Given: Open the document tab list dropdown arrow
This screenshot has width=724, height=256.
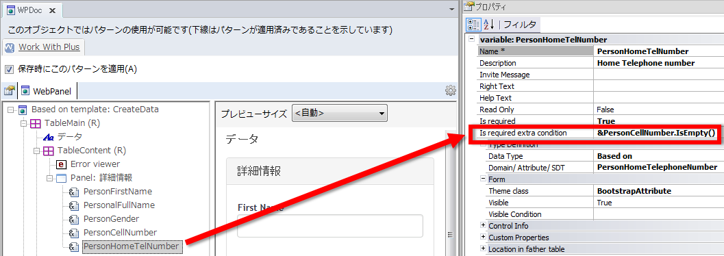Looking at the screenshot, I should coord(451,9).
